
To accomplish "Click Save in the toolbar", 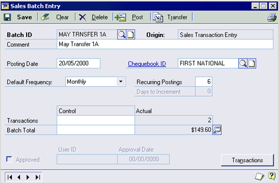I will [x=18, y=17].
